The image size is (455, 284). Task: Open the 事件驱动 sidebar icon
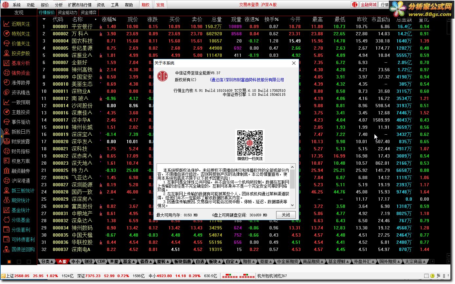pyautogui.click(x=6, y=122)
